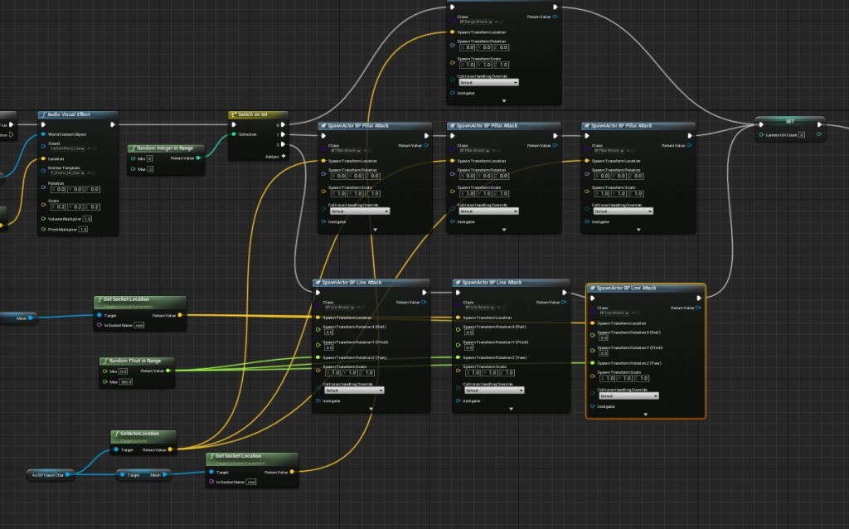Image resolution: width=849 pixels, height=529 pixels.
Task: Open Collision Handling Override dropdown on selected node
Action: pyautogui.click(x=628, y=396)
